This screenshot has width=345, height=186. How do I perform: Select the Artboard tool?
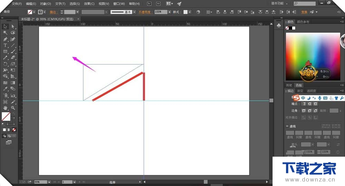click(x=5, y=102)
